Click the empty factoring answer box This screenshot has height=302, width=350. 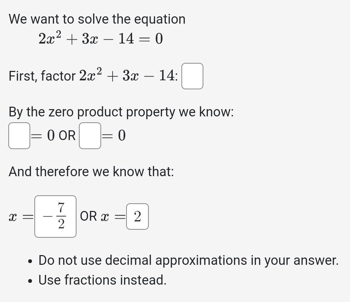click(192, 76)
